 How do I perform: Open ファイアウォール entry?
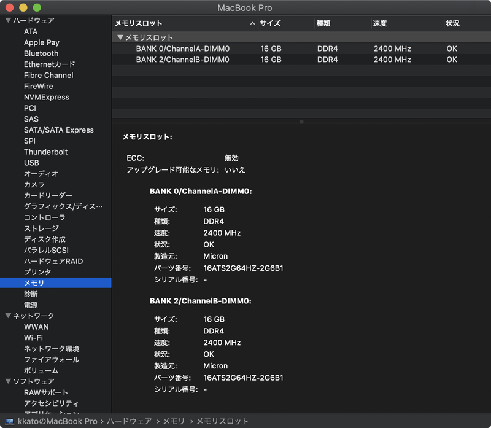pos(52,360)
